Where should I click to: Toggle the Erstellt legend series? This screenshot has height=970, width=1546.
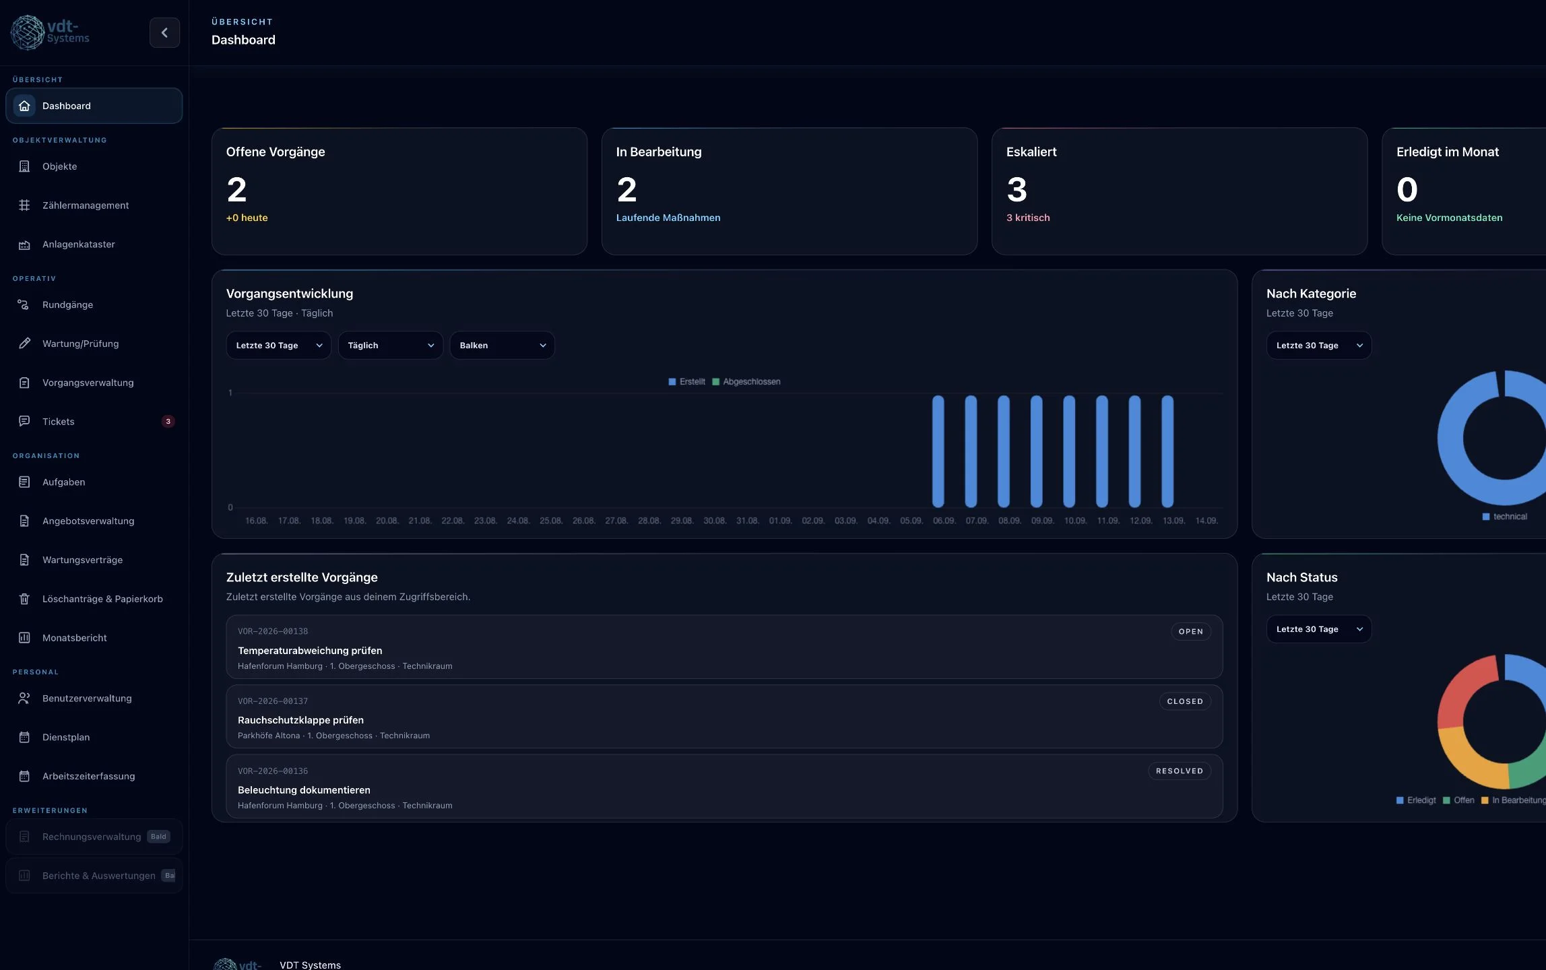[686, 382]
